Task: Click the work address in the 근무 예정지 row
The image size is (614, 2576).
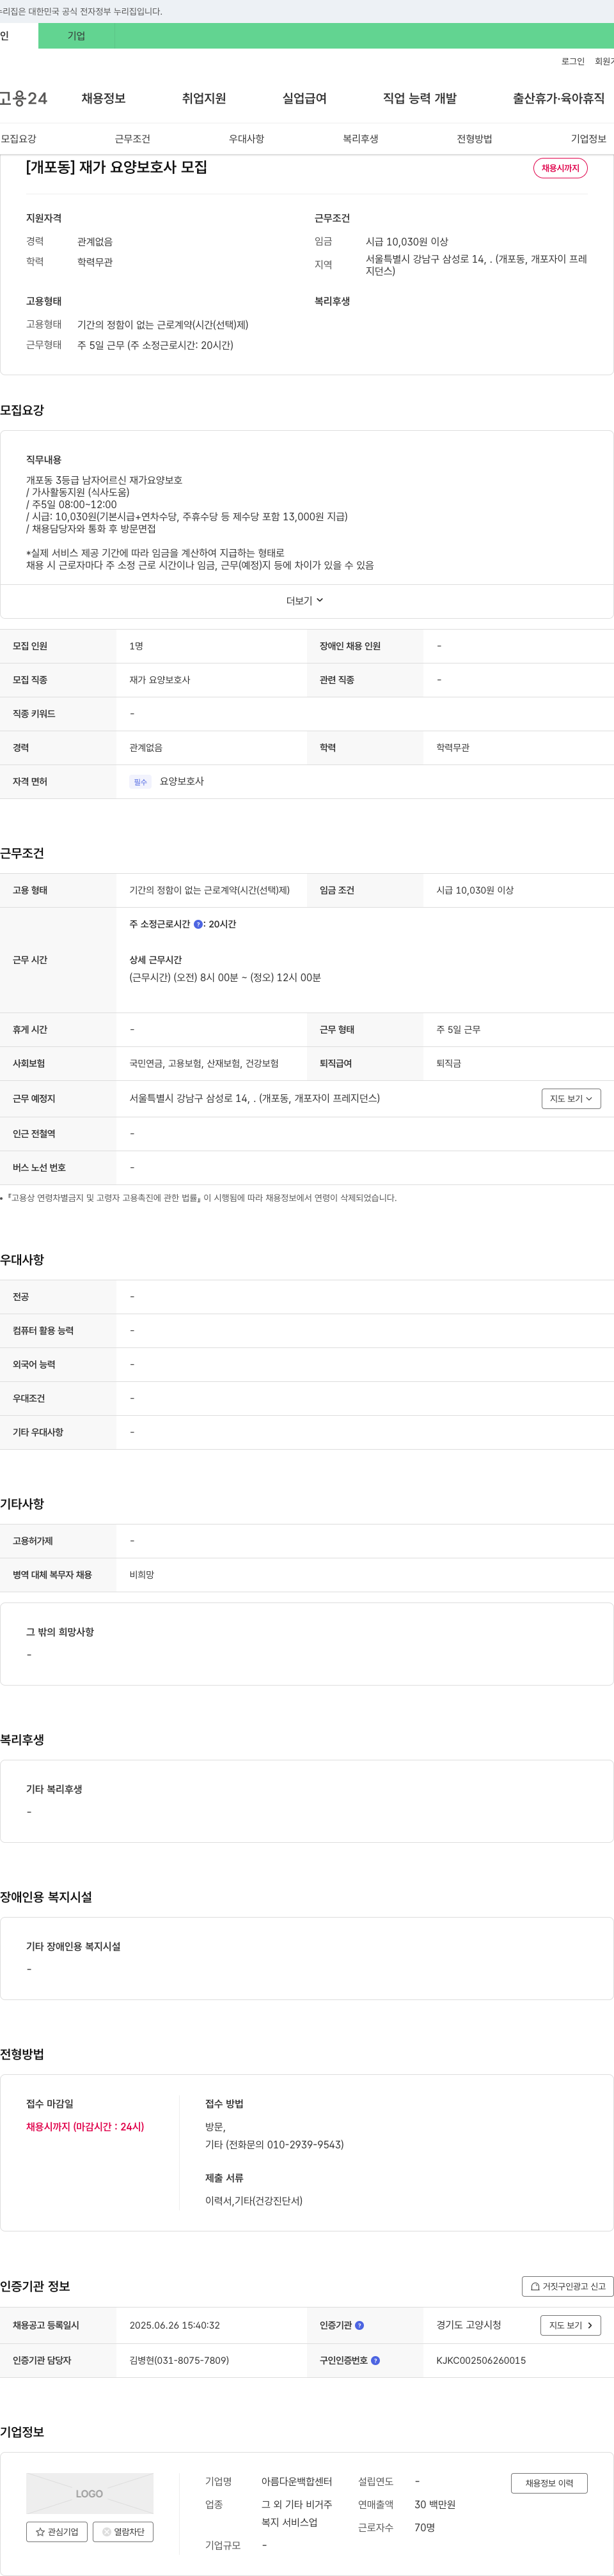Action: click(254, 1098)
